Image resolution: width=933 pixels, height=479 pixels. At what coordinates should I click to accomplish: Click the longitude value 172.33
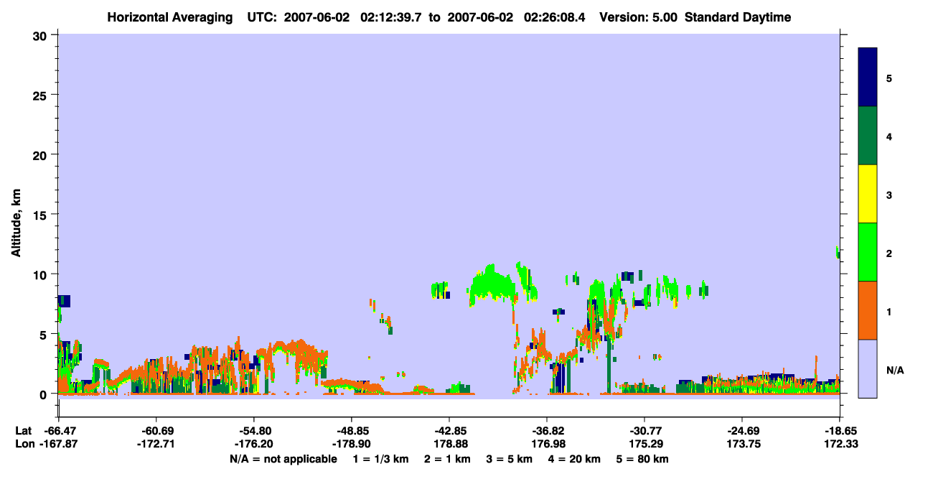pos(840,444)
